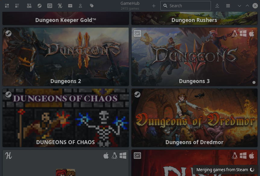Click Apple icon on the Humble game card
260x176 pixels.
coord(106,156)
